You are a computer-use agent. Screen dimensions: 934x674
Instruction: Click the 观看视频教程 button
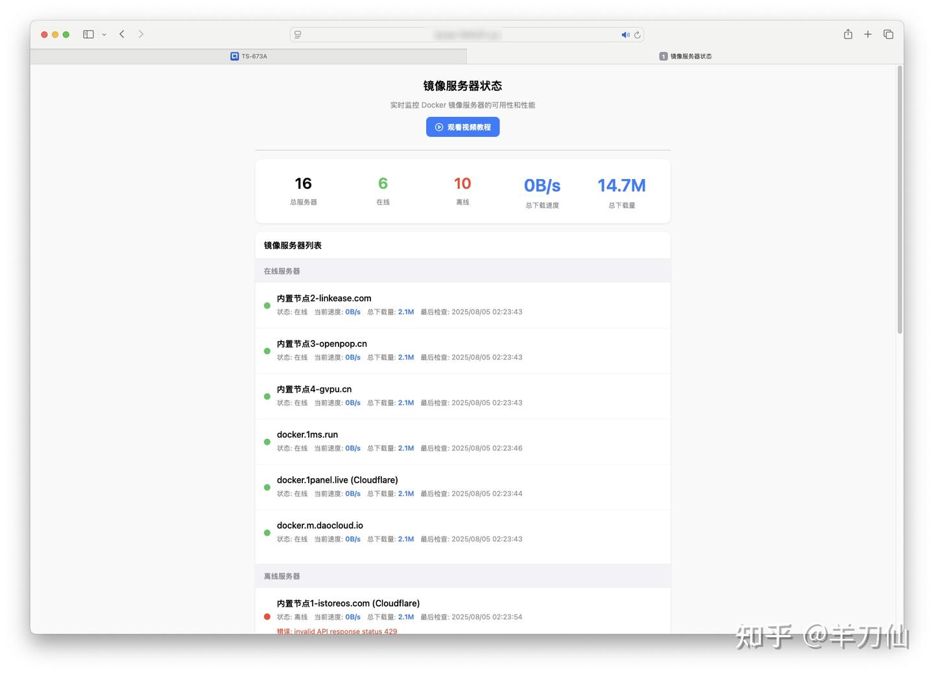(x=462, y=126)
